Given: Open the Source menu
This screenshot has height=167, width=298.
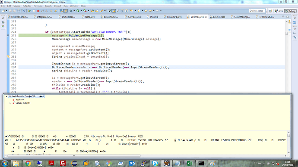Looking at the screenshot, I should [x=17, y=6].
